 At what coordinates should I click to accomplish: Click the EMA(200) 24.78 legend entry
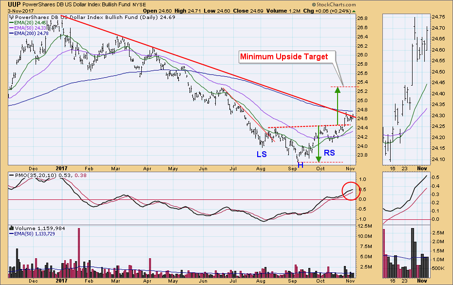coord(29,34)
